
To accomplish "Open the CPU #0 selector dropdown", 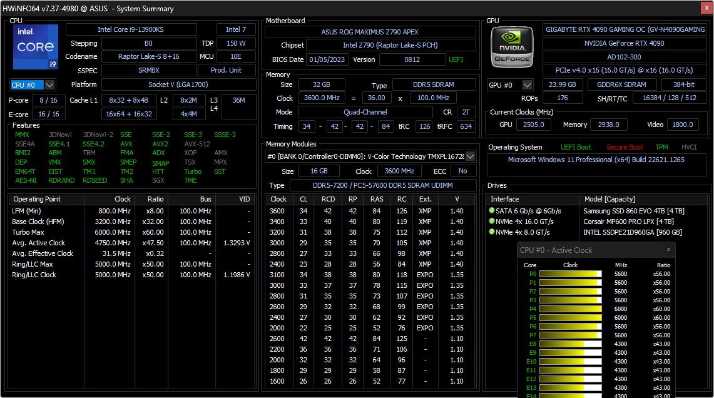I will (49, 84).
